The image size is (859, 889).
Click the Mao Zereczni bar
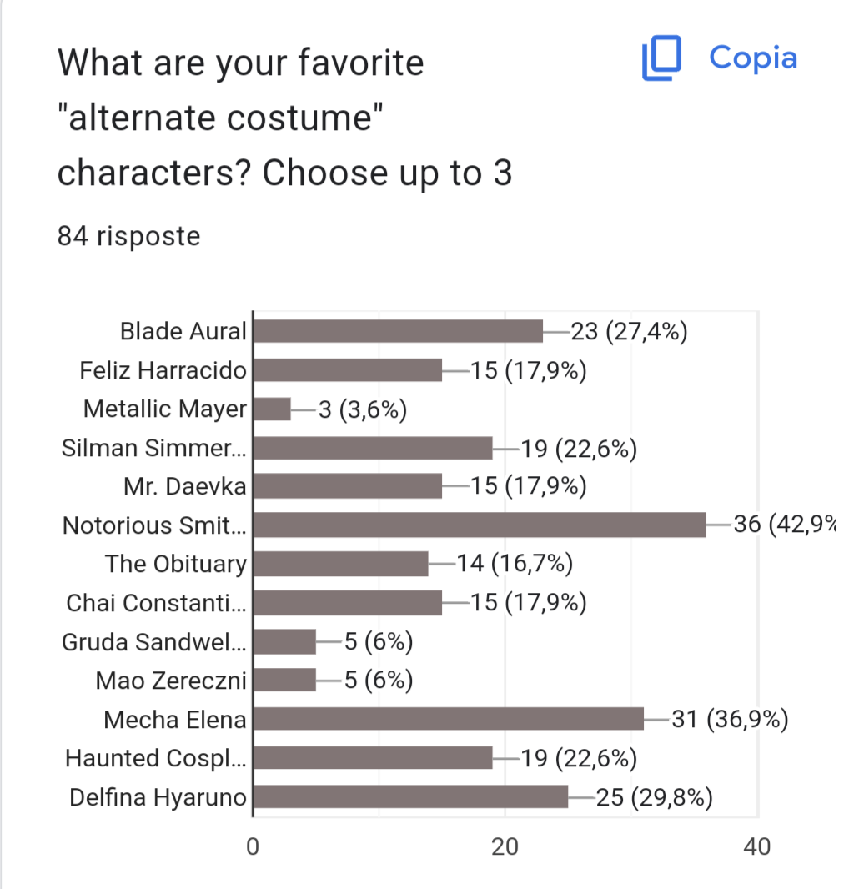pyautogui.click(x=284, y=681)
